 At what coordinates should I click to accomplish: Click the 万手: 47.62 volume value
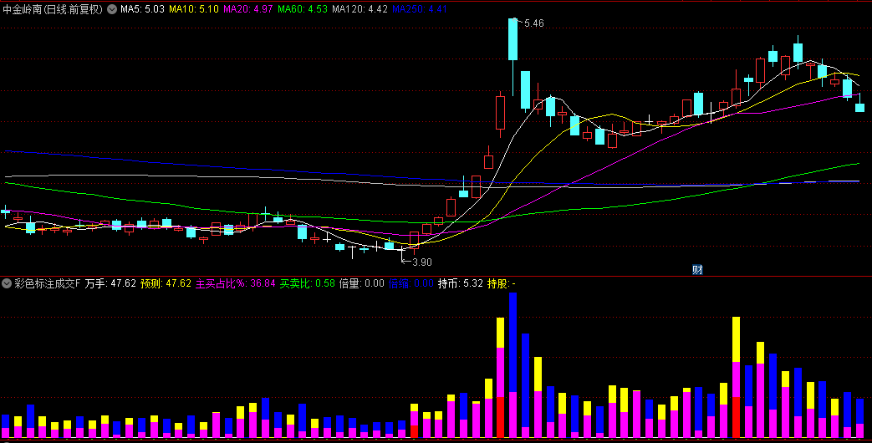[x=110, y=283]
